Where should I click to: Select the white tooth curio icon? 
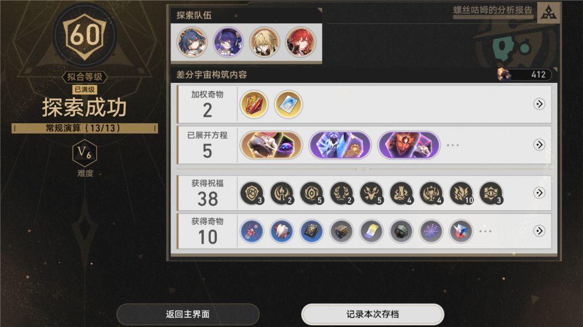pyautogui.click(x=282, y=232)
